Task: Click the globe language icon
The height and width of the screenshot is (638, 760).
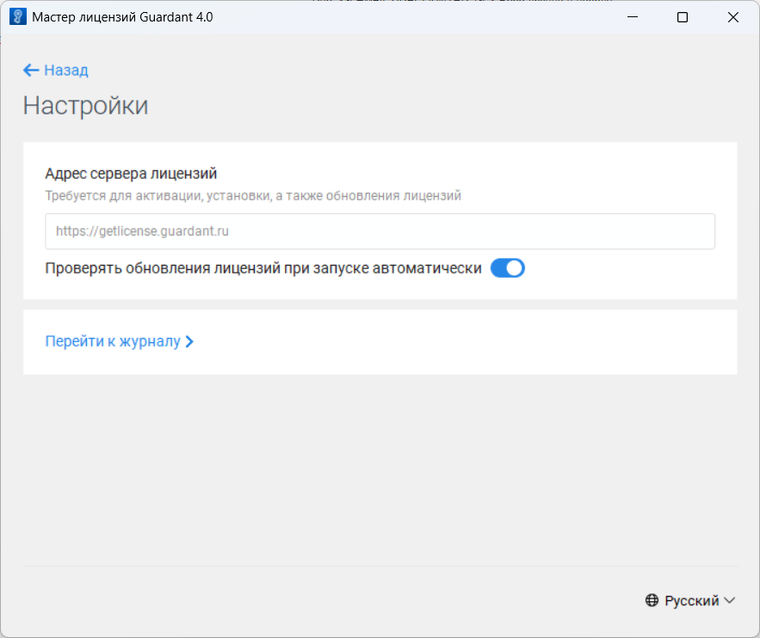Action: tap(652, 601)
